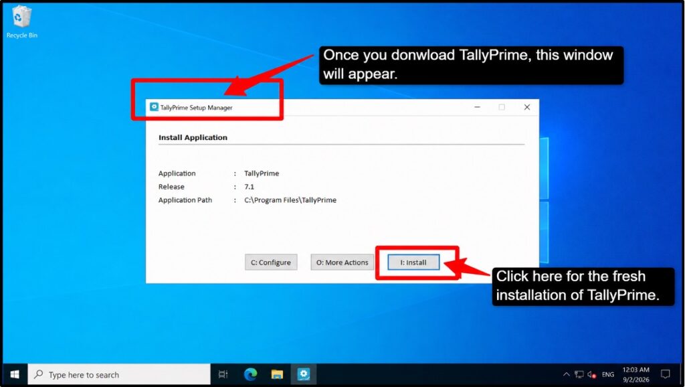This screenshot has height=387, width=685.
Task: Open Task View in the taskbar
Action: coord(223,375)
